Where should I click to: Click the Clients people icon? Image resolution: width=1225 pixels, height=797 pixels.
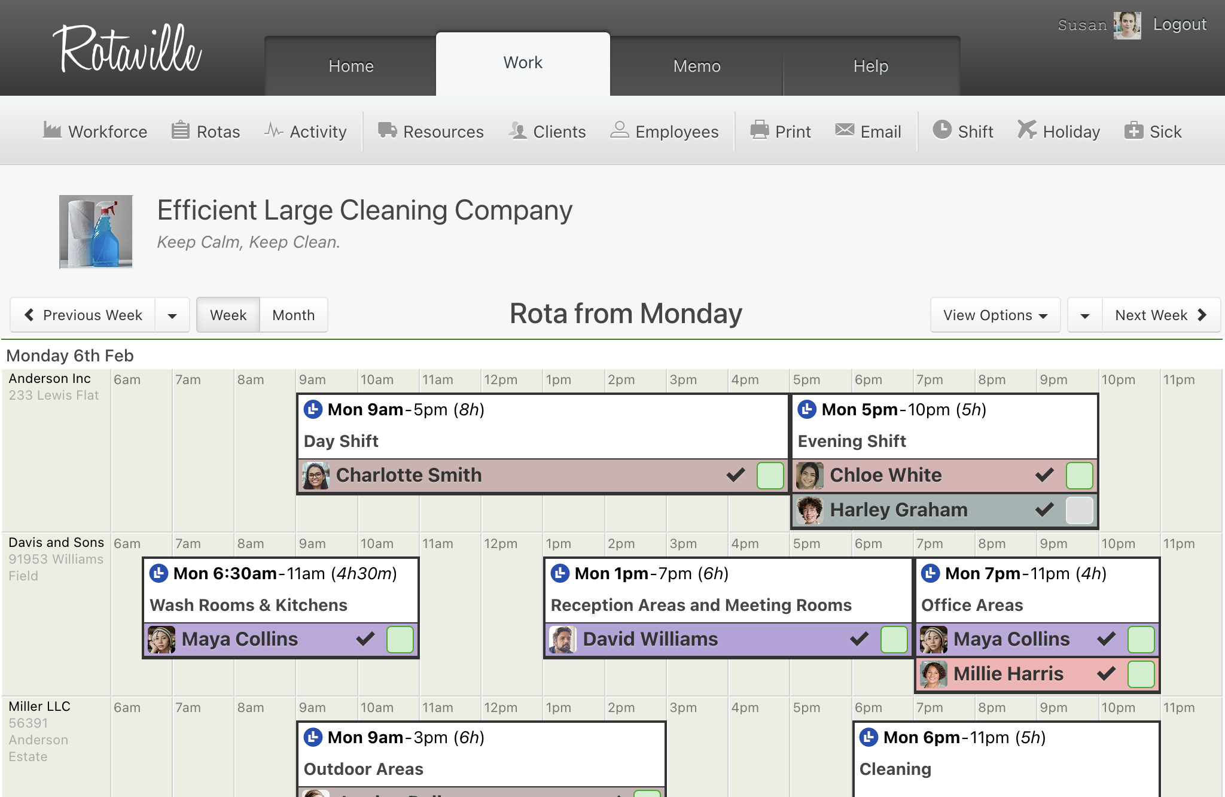click(517, 130)
